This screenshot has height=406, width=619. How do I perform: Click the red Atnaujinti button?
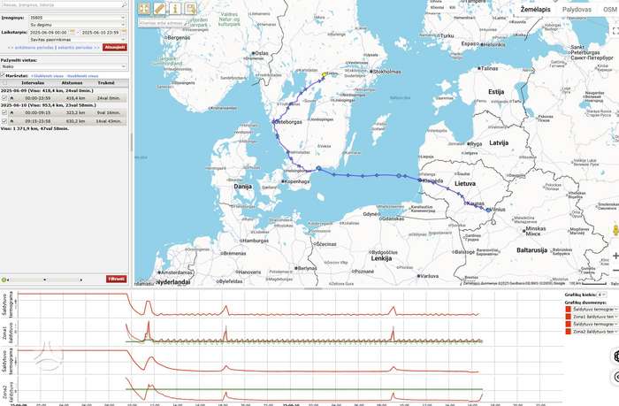[115, 47]
